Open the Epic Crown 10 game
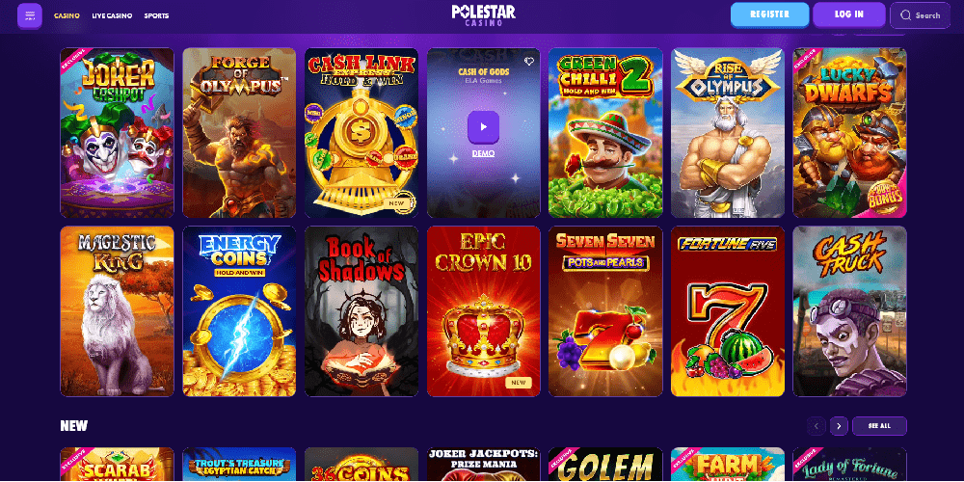 point(483,311)
